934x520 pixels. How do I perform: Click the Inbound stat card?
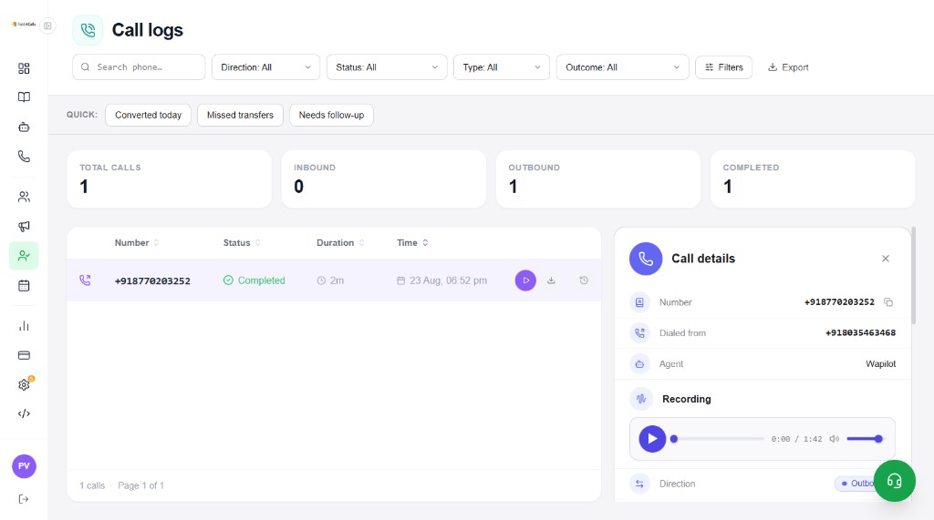point(384,179)
